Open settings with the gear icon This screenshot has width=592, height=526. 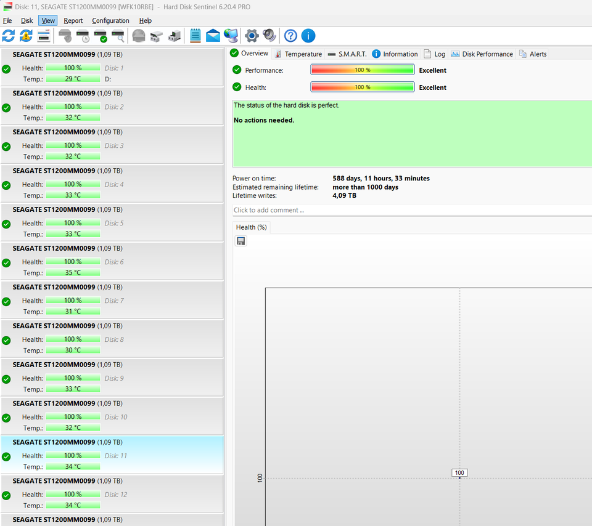click(252, 36)
